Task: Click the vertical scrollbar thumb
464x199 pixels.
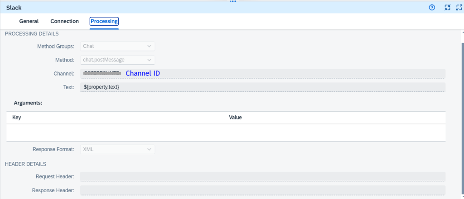Action: [462, 113]
